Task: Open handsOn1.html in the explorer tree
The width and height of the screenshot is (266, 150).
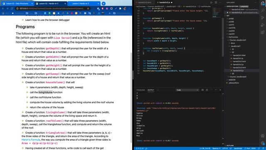Action: click(239, 55)
